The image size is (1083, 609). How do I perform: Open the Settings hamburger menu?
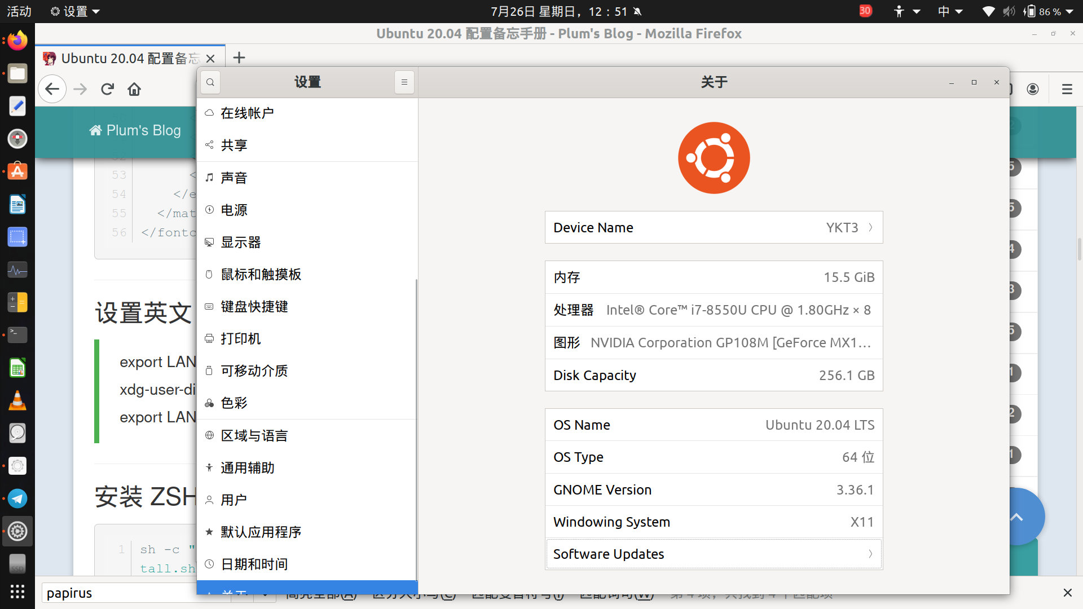[x=404, y=82]
